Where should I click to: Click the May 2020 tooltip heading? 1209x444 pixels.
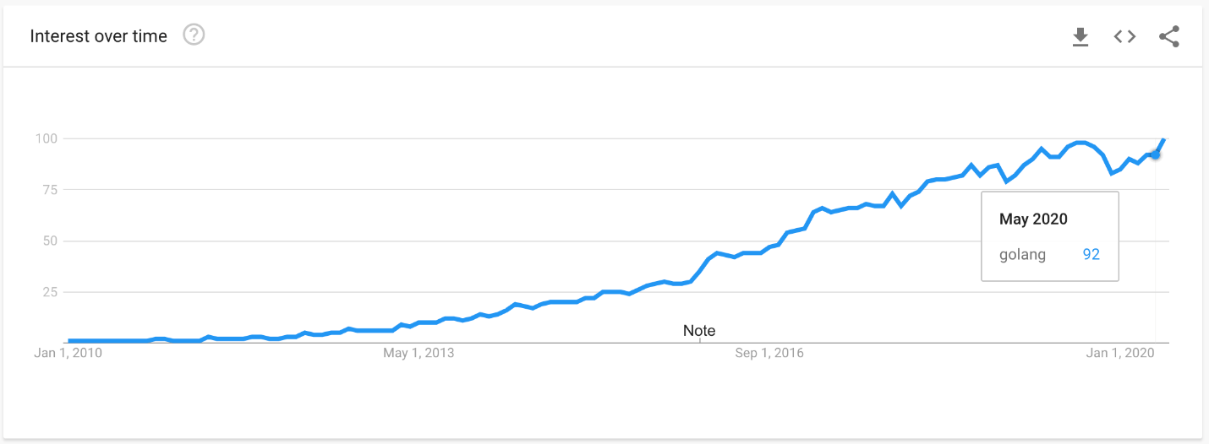pyautogui.click(x=1033, y=219)
